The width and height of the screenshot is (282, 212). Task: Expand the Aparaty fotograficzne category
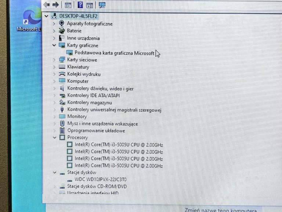pyautogui.click(x=54, y=24)
